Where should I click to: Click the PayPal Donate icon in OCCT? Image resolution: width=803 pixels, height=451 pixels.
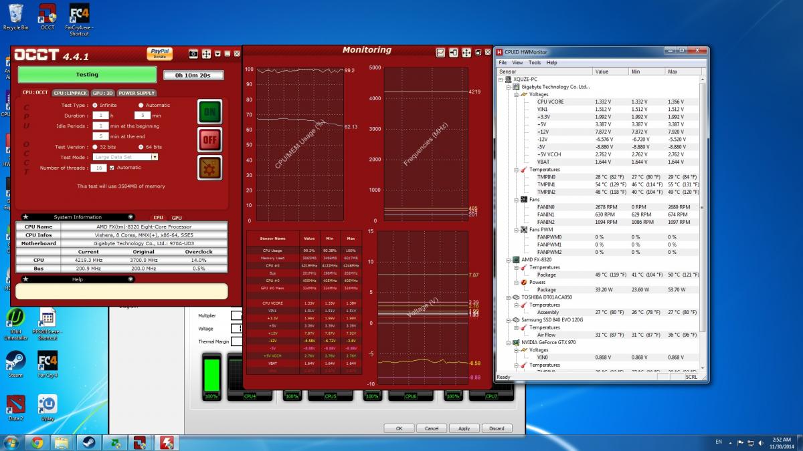(159, 53)
